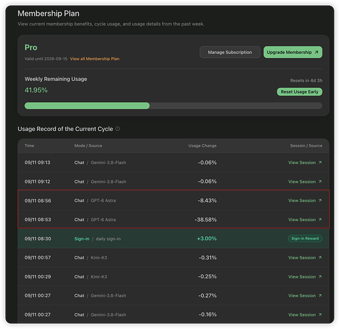Click the Valid until 2026-09-15 text
Viewport: 339px width, 329px height.
(46, 59)
